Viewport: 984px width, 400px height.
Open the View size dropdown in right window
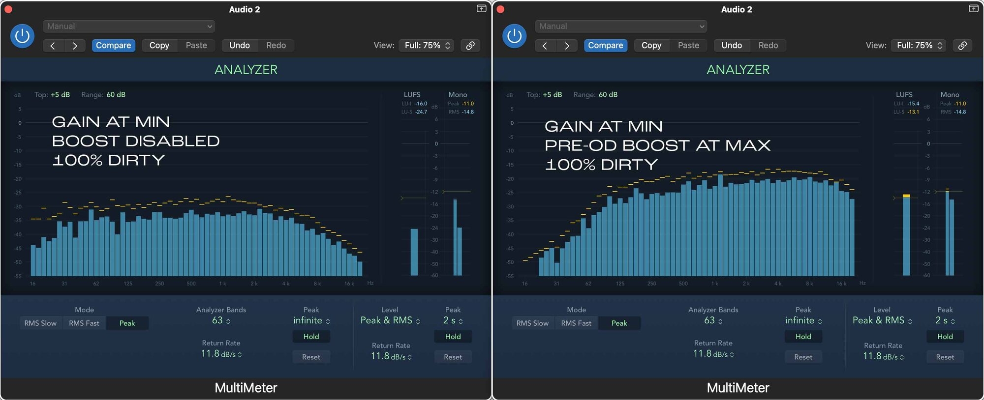[x=919, y=45]
